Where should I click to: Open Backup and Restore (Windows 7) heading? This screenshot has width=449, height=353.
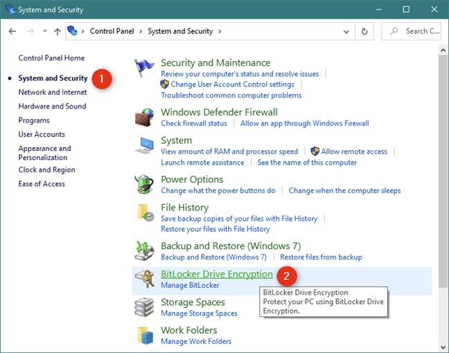click(x=231, y=246)
